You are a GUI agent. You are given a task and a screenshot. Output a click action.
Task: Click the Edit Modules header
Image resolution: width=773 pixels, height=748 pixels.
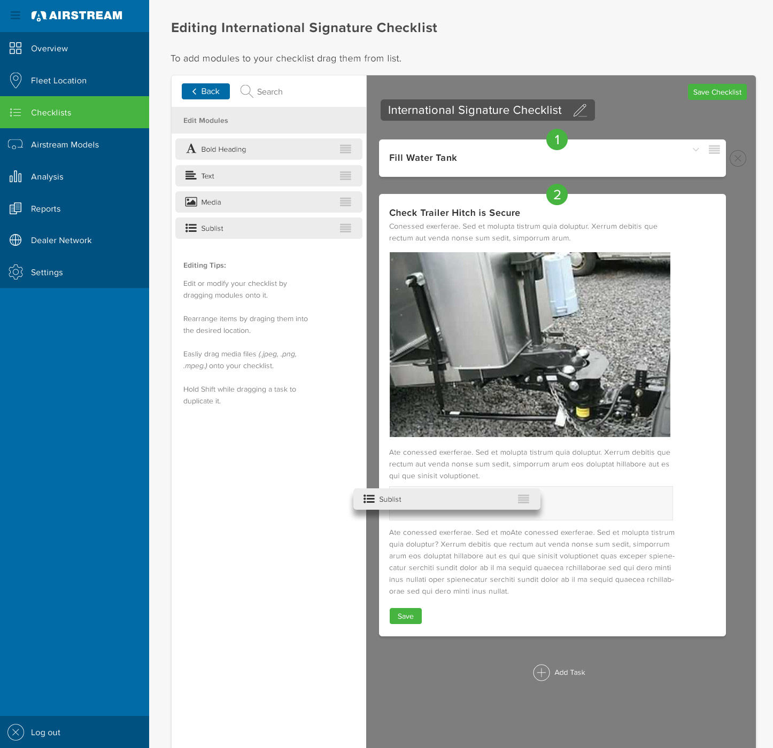269,120
